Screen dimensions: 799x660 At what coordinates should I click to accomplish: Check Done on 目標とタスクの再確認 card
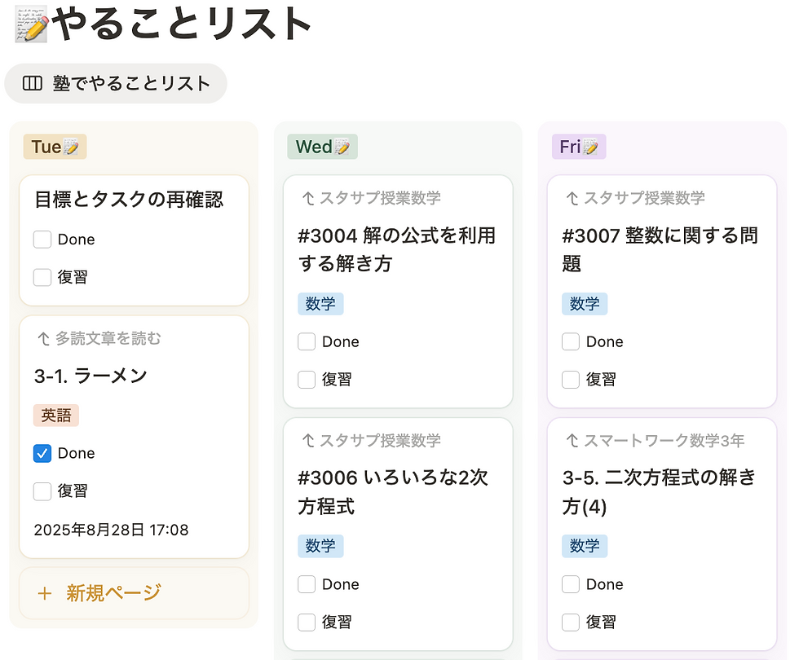coord(42,240)
